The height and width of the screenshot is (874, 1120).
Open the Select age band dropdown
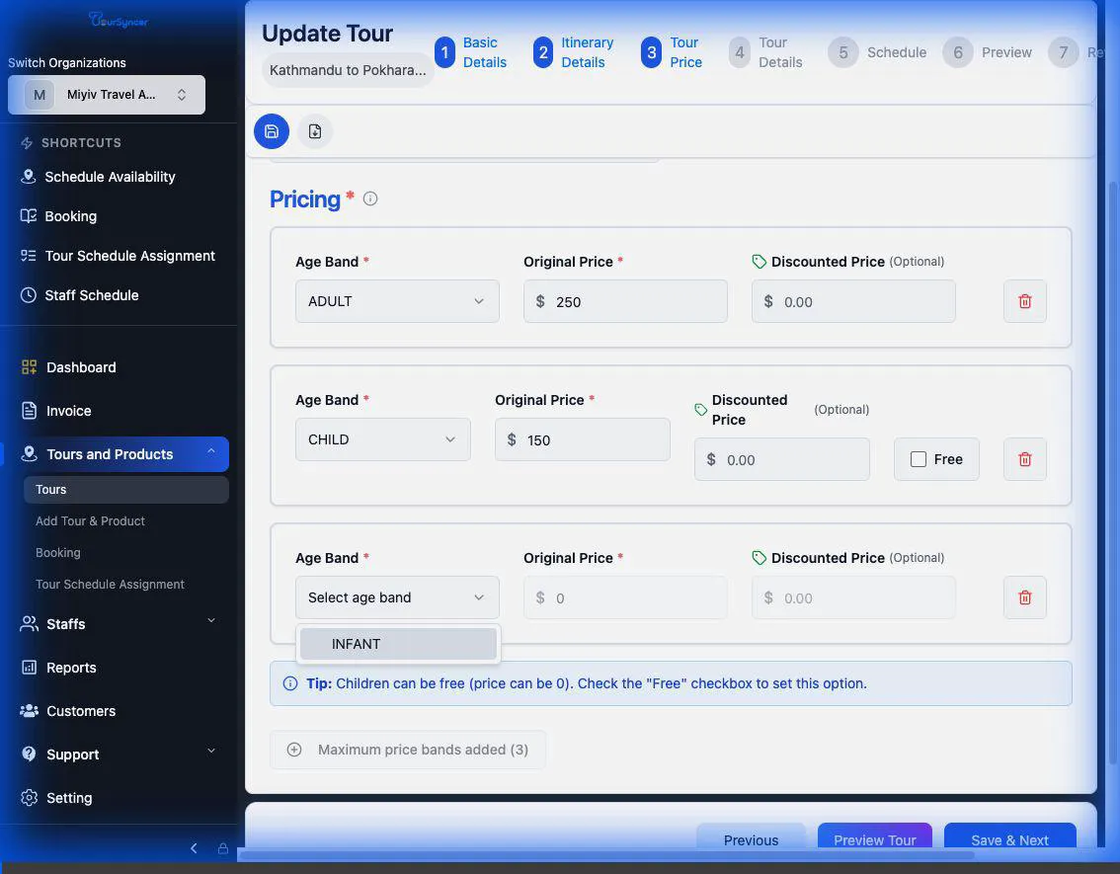pos(396,596)
